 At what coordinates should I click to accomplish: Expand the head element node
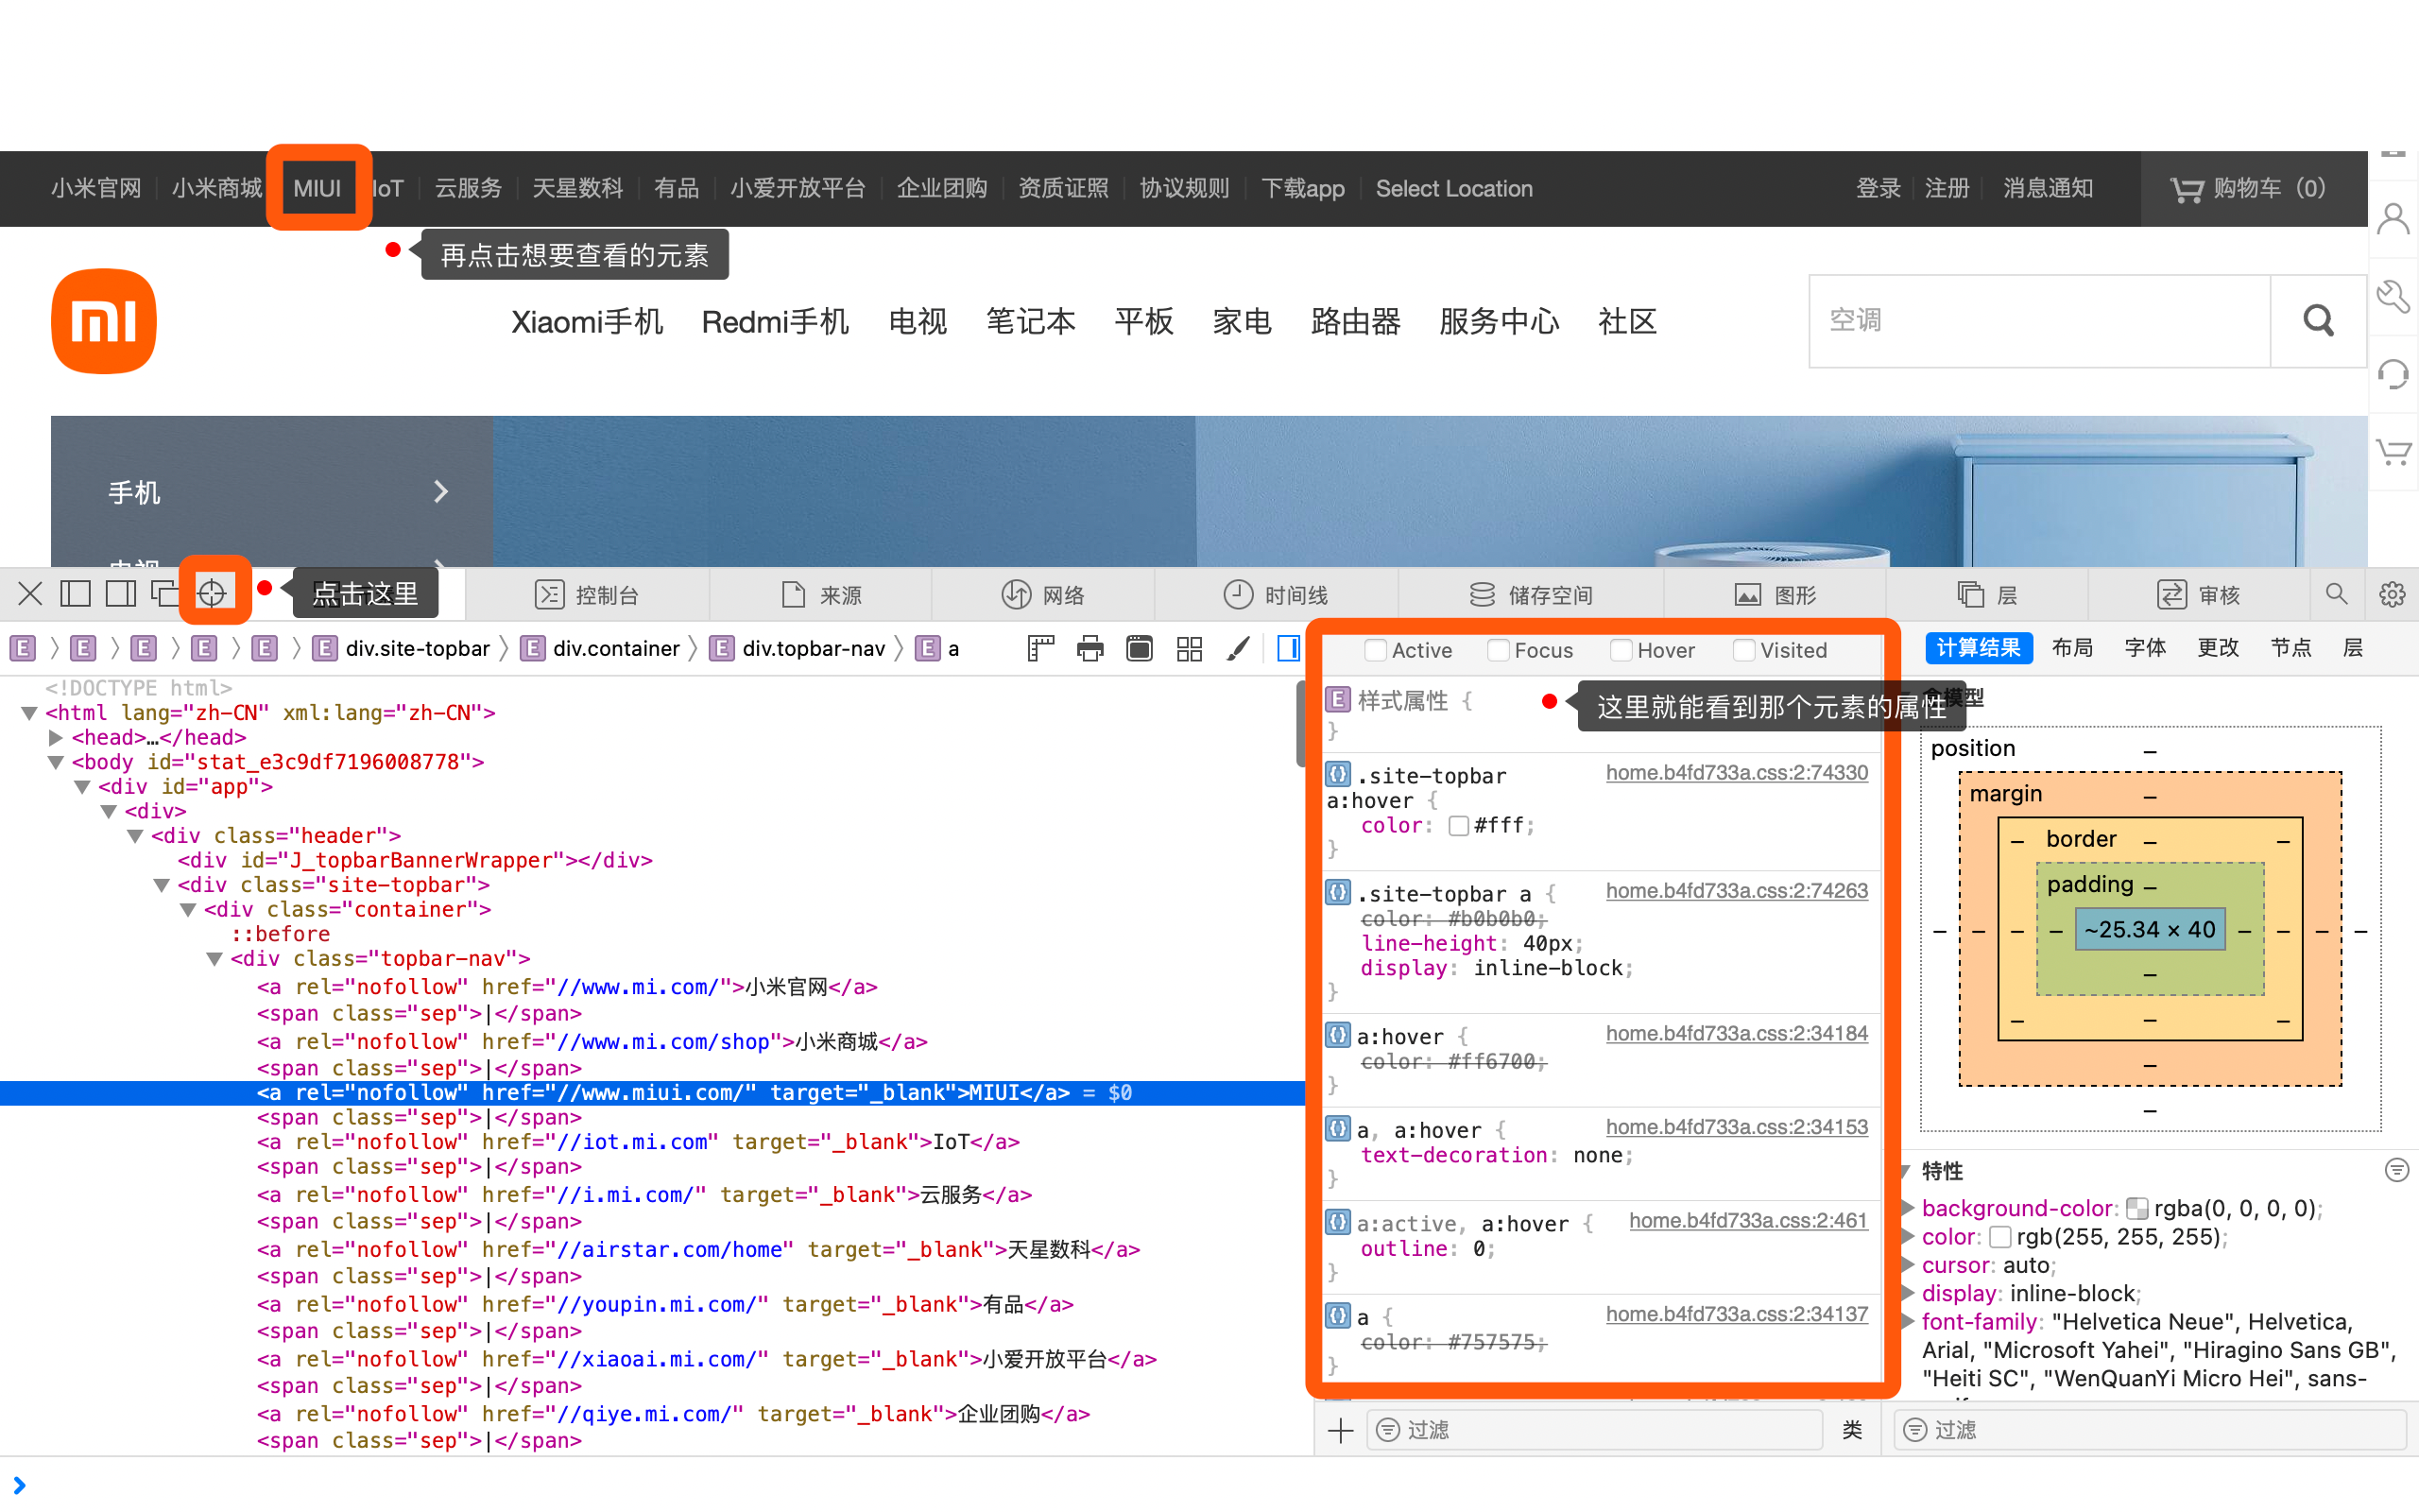pos(56,738)
